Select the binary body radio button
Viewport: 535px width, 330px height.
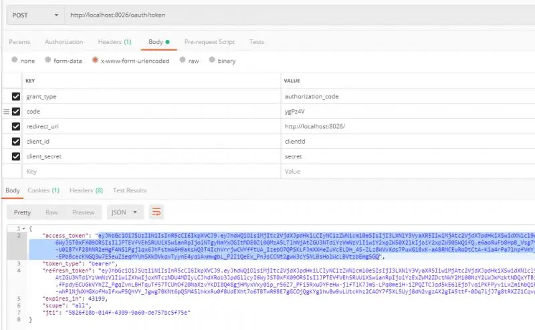click(212, 59)
